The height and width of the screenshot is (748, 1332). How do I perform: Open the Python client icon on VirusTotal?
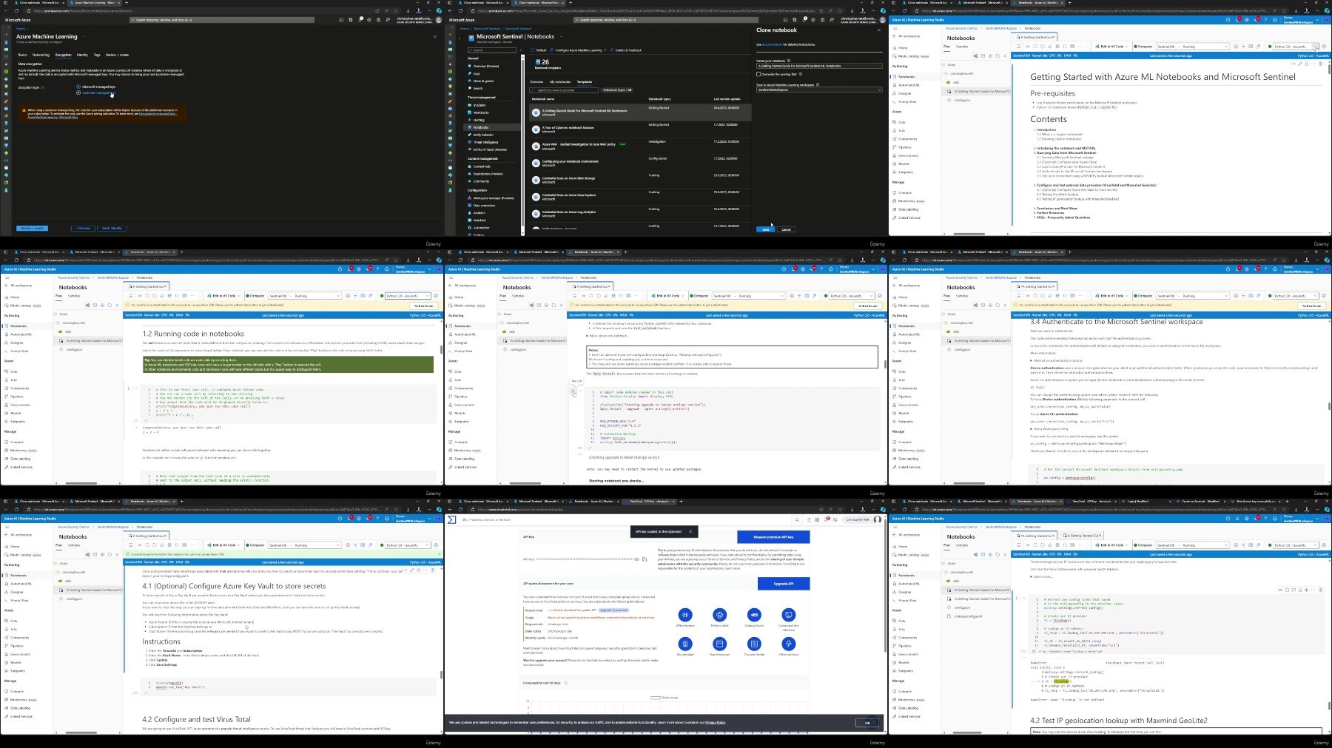click(719, 615)
